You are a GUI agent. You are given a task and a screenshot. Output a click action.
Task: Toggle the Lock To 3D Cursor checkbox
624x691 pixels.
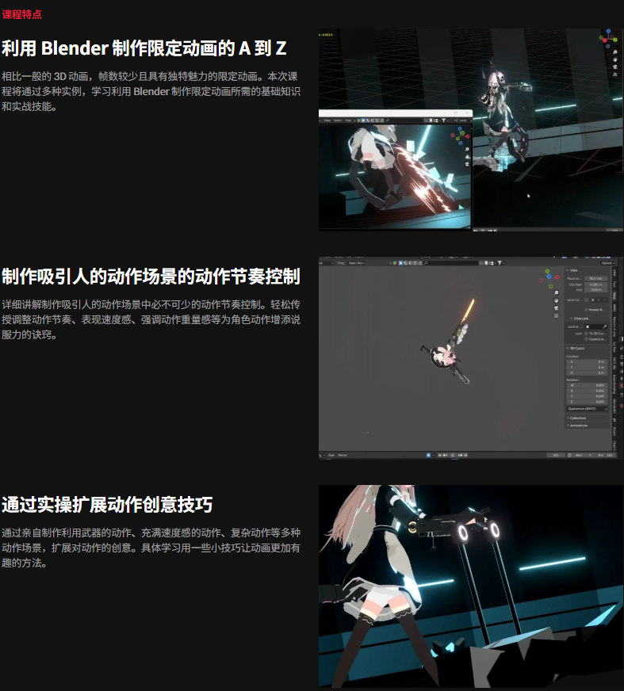coord(586,333)
